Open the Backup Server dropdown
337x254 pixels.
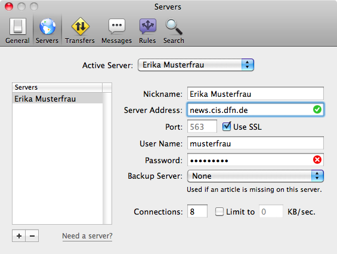tap(255, 176)
